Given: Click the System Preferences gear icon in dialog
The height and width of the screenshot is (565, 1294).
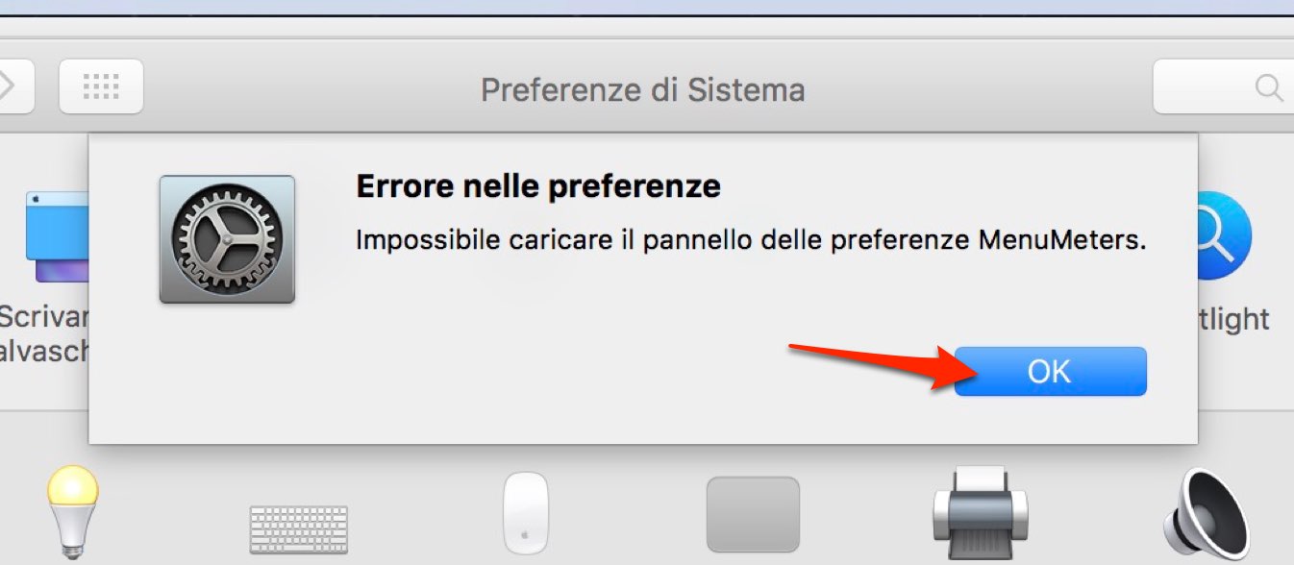Looking at the screenshot, I should click(227, 239).
